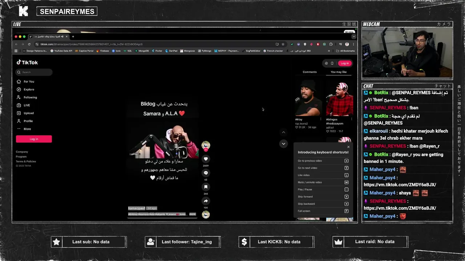Click the sidebar Log in button

[34, 139]
